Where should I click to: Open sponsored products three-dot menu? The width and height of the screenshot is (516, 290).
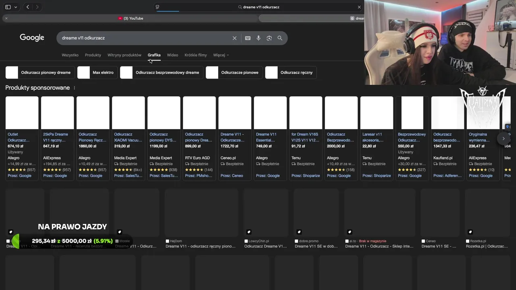pos(74,88)
